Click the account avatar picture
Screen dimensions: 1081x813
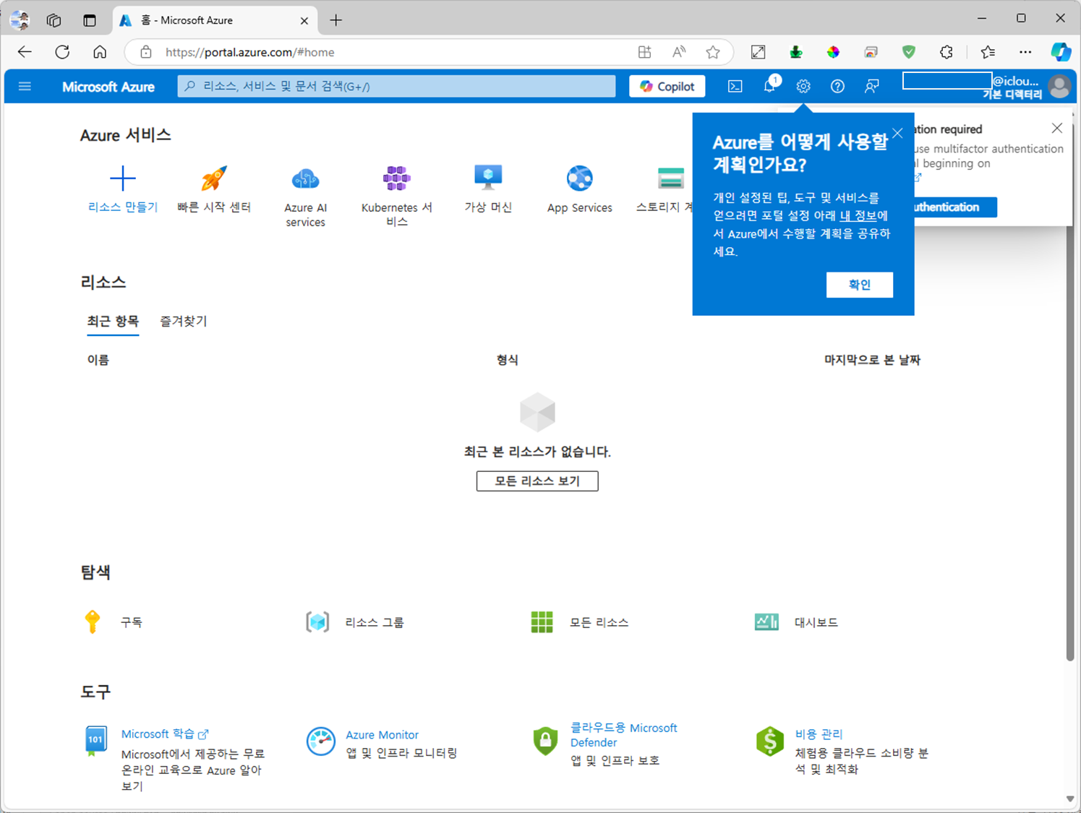(x=1060, y=87)
